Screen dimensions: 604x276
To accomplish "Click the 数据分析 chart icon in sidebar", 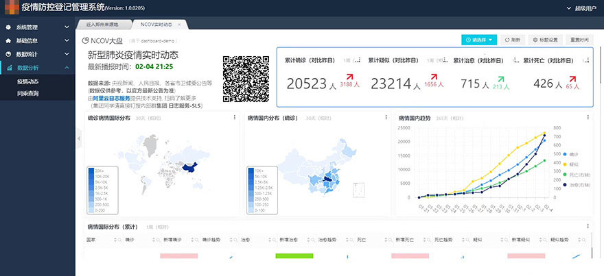I will pos(8,68).
